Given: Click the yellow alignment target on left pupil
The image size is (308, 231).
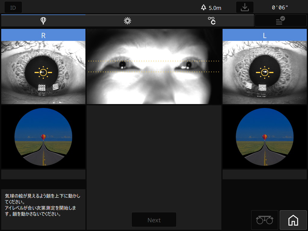Looking at the screenshot, I should click(x=265, y=72).
